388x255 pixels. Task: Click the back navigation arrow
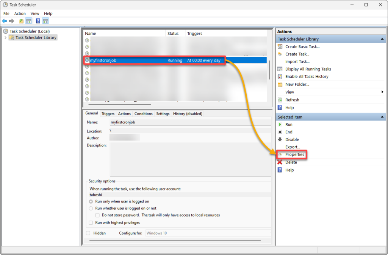tap(4, 21)
